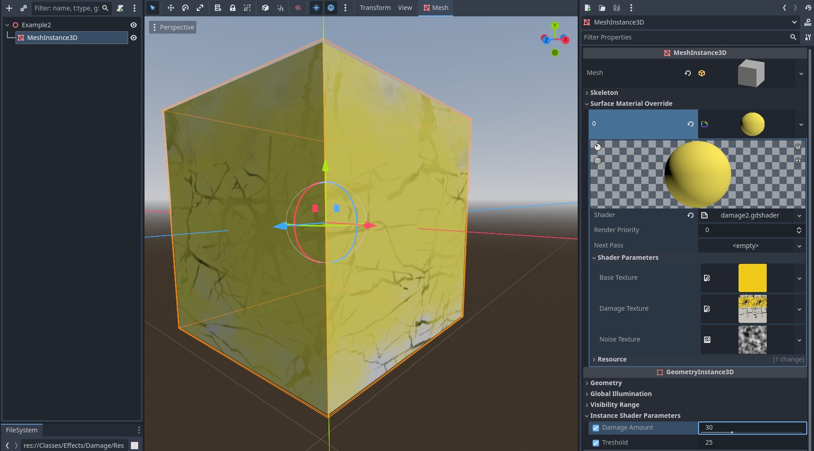Open sun and environment three-dot settings
Screen dimensions: 814x451
click(345, 8)
